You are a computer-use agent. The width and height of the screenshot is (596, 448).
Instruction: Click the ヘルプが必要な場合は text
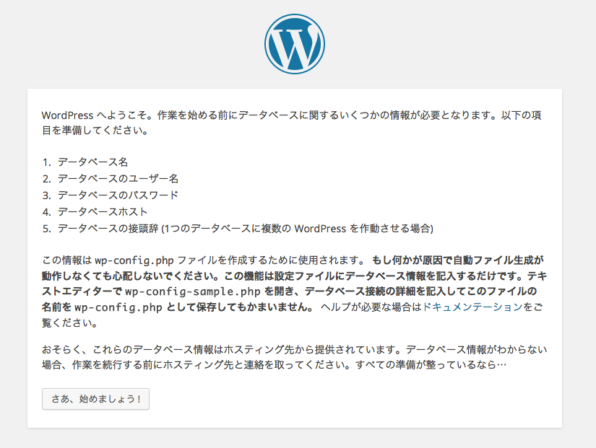(x=371, y=307)
